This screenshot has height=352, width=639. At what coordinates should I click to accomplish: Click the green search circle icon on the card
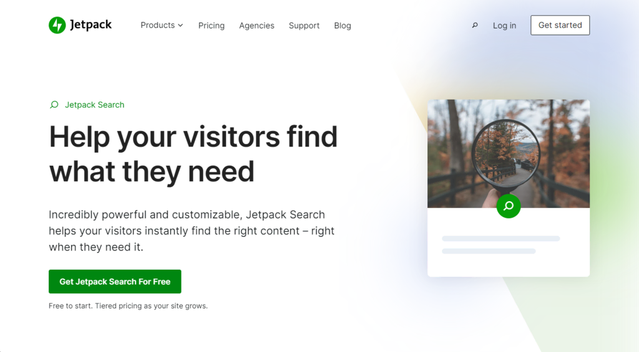click(x=508, y=206)
